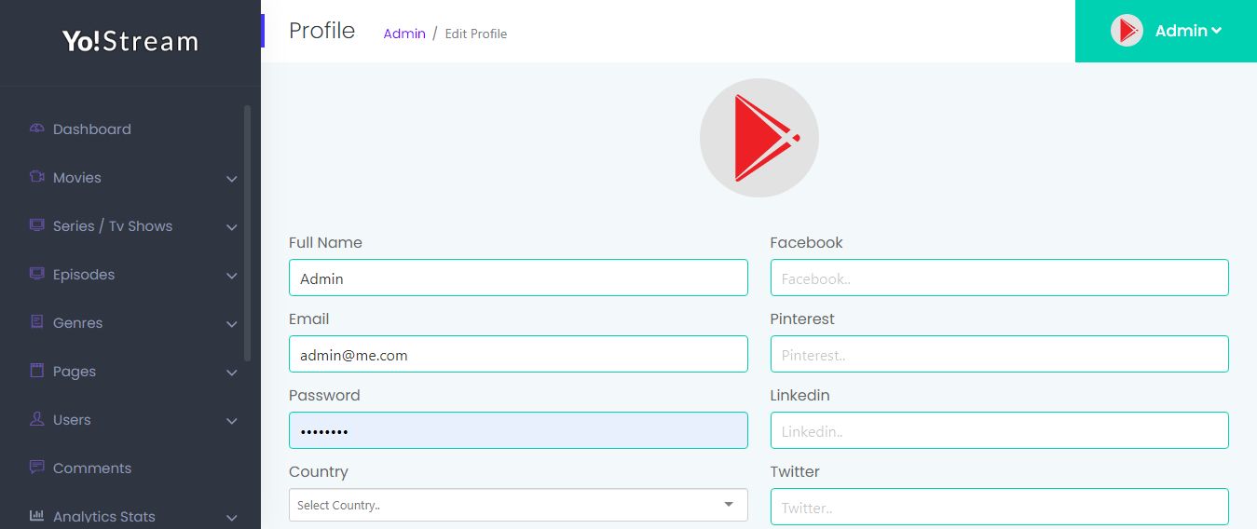Click the Series / Tv Shows monitor icon
Viewport: 1257px width, 529px height.
(37, 225)
